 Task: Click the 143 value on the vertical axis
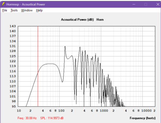[13, 26]
